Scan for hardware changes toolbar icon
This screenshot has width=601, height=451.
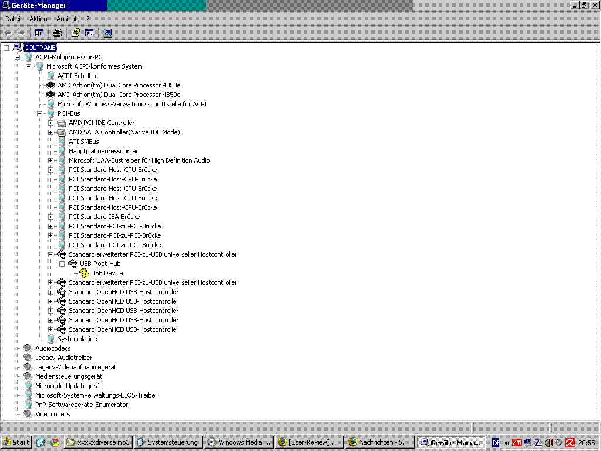[108, 33]
